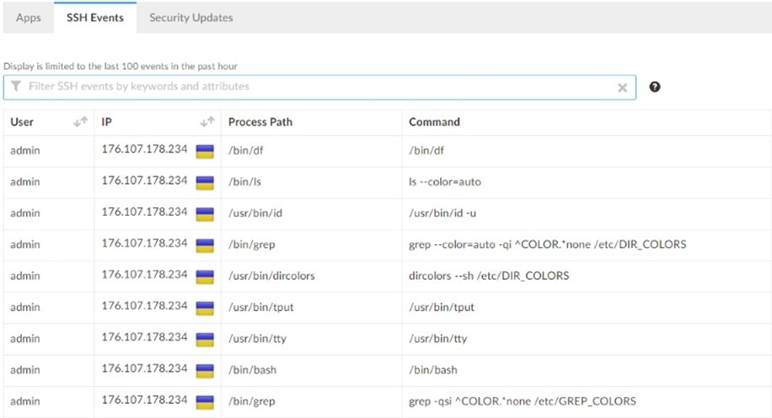Viewport: 772px width, 418px height.
Task: Sort the table by User column arrows
Action: (80, 122)
